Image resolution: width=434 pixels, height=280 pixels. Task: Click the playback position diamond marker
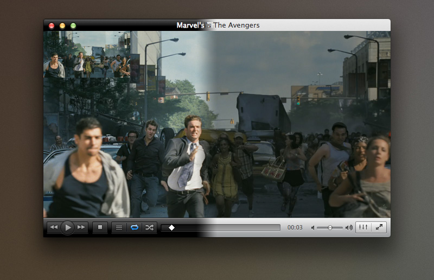171,228
